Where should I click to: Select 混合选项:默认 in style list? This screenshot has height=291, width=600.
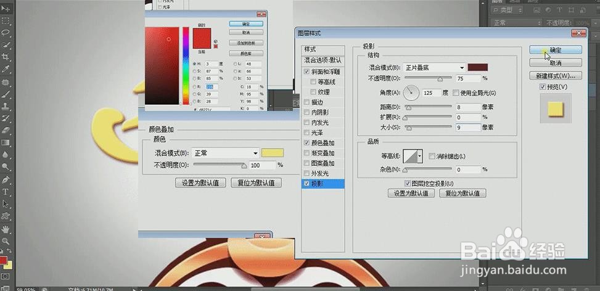tap(323, 60)
